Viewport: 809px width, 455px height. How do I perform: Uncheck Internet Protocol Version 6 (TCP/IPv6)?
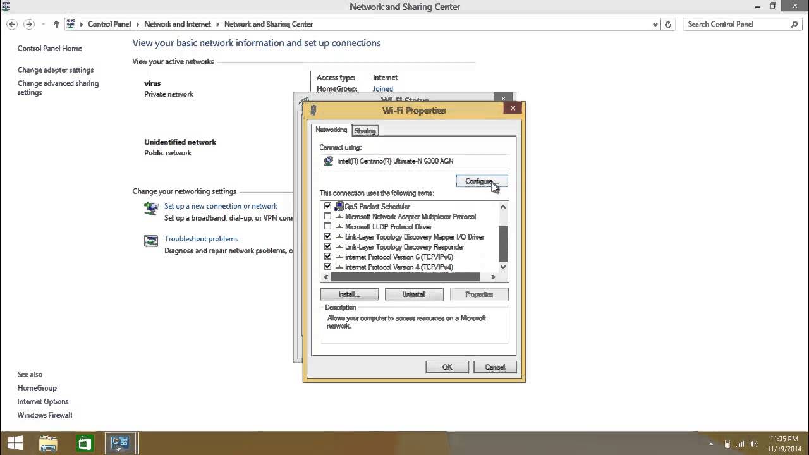click(x=327, y=257)
